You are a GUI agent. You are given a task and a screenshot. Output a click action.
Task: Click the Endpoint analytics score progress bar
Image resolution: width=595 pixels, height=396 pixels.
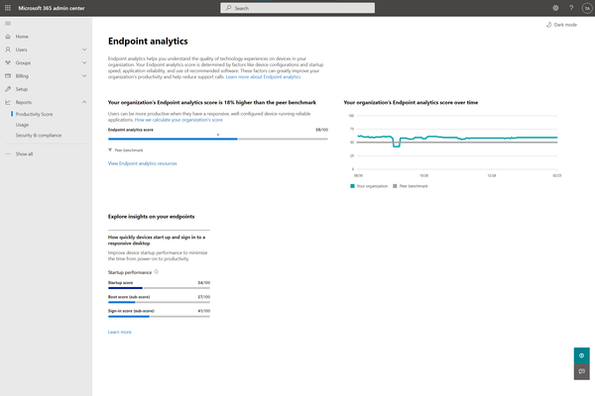[x=218, y=139]
